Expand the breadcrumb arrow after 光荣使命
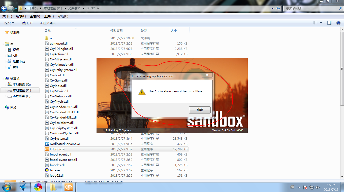Screen dimensions: 344x192 [84, 8]
